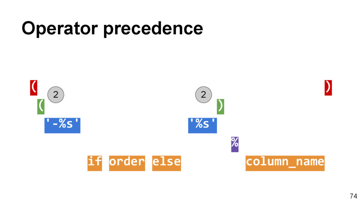Select the green opening parenthesis block
The image size is (362, 204).
click(x=41, y=107)
